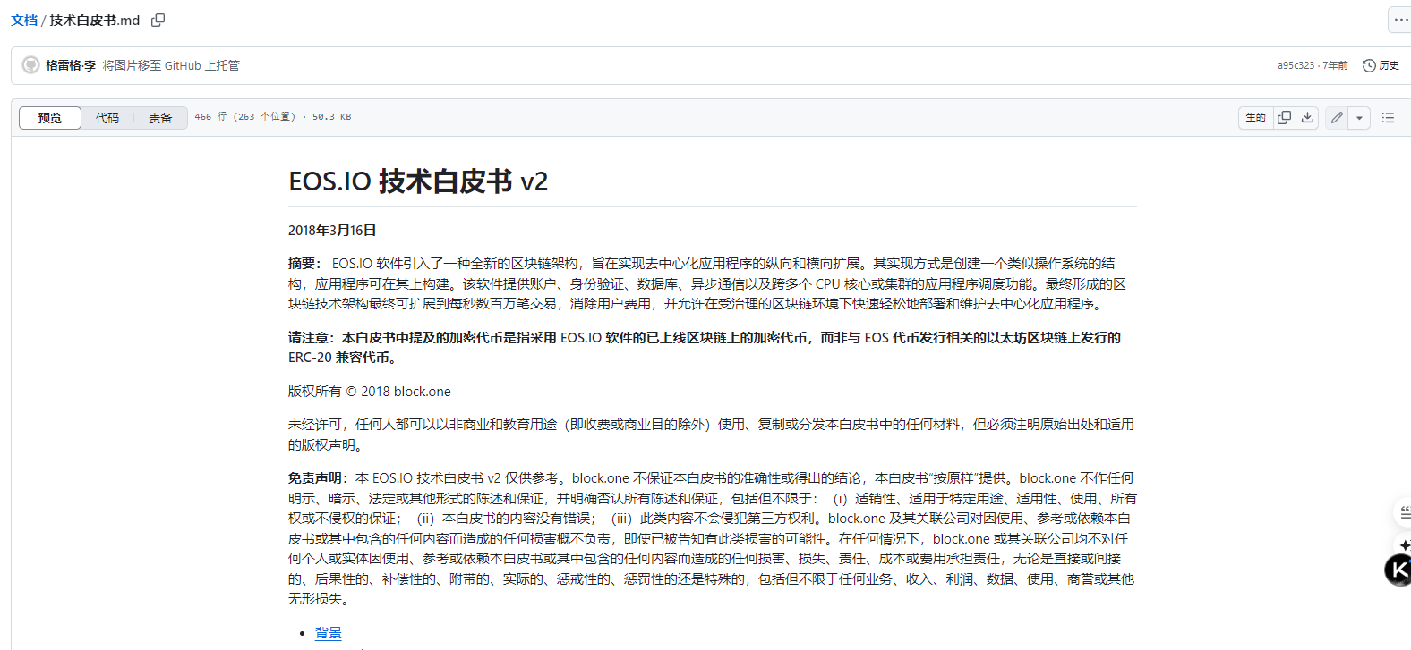Click the bold 摘要 label
This screenshot has width=1411, height=650.
point(304,264)
